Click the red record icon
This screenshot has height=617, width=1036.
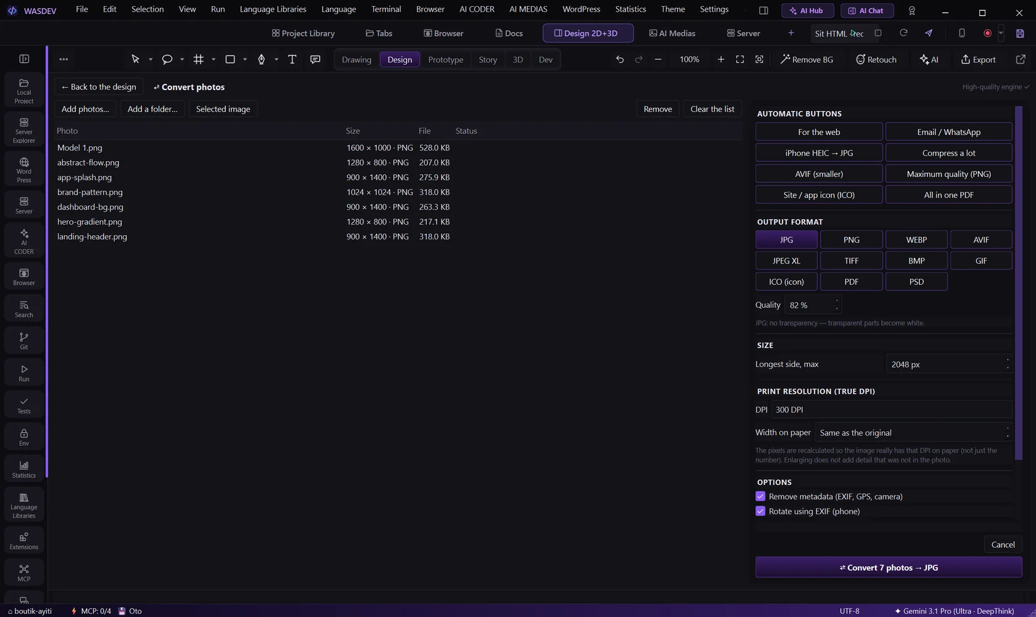987,33
